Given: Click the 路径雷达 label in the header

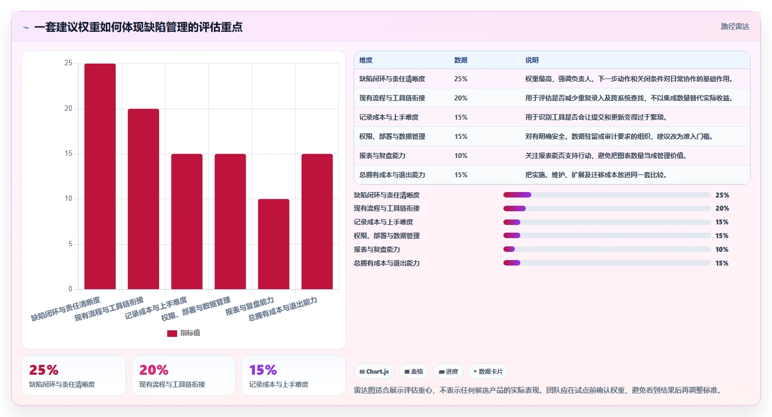Looking at the screenshot, I should click(x=735, y=26).
